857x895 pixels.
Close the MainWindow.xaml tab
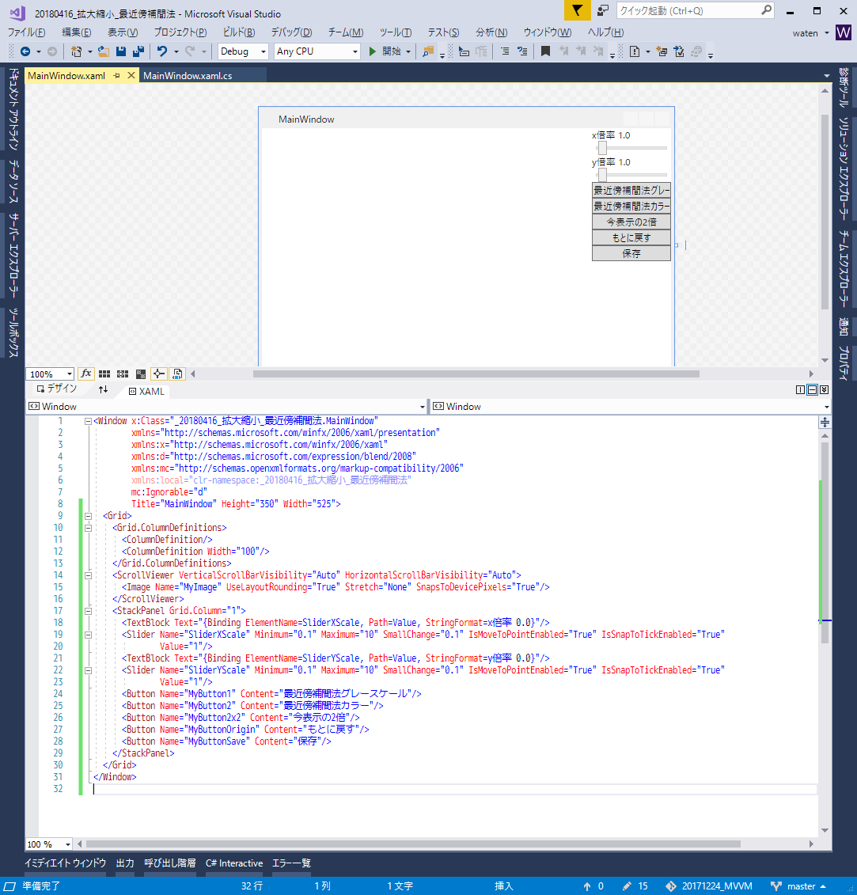(131, 75)
